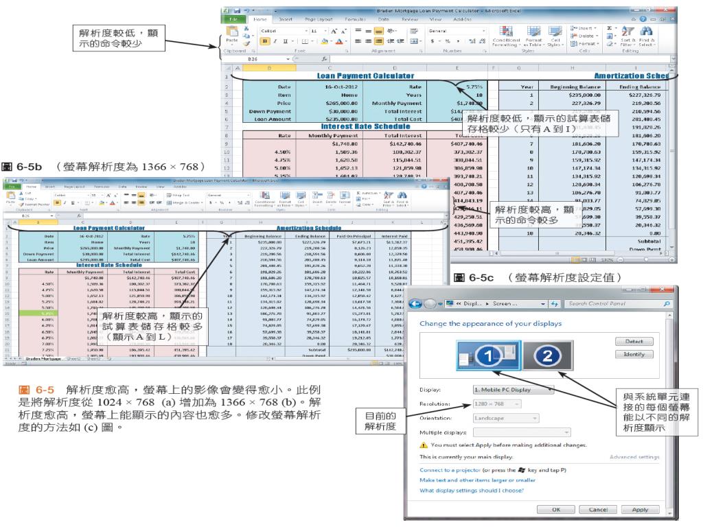The width and height of the screenshot is (703, 527).
Task: Click the Identify button
Action: click(634, 354)
